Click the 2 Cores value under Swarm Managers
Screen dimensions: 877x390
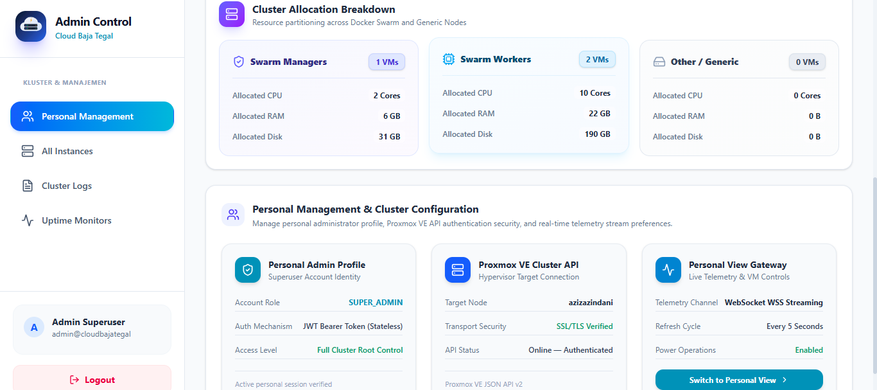387,96
